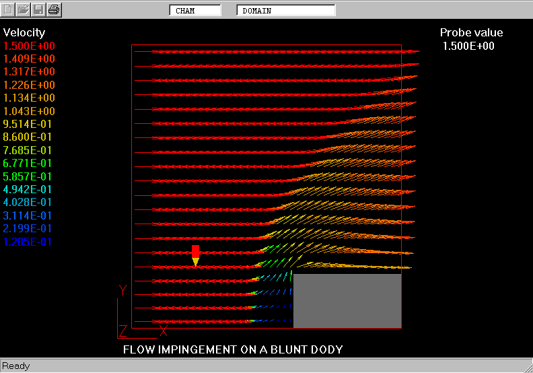The height and width of the screenshot is (373, 533).
Task: Select the 1.285E-01 minimum legend value
Action: [28, 242]
